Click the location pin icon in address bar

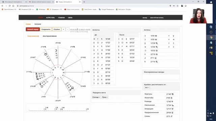coord(170,6)
